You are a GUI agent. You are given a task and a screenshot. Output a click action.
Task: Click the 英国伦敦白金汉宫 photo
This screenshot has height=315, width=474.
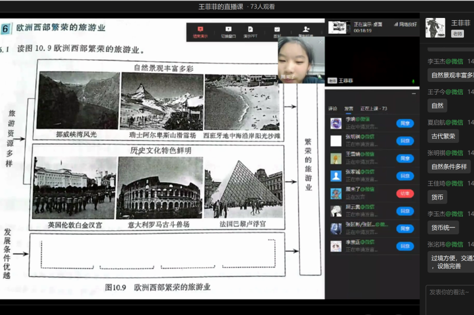74,187
